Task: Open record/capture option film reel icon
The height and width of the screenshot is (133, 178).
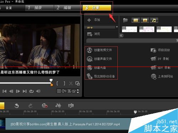Action: pos(44,106)
